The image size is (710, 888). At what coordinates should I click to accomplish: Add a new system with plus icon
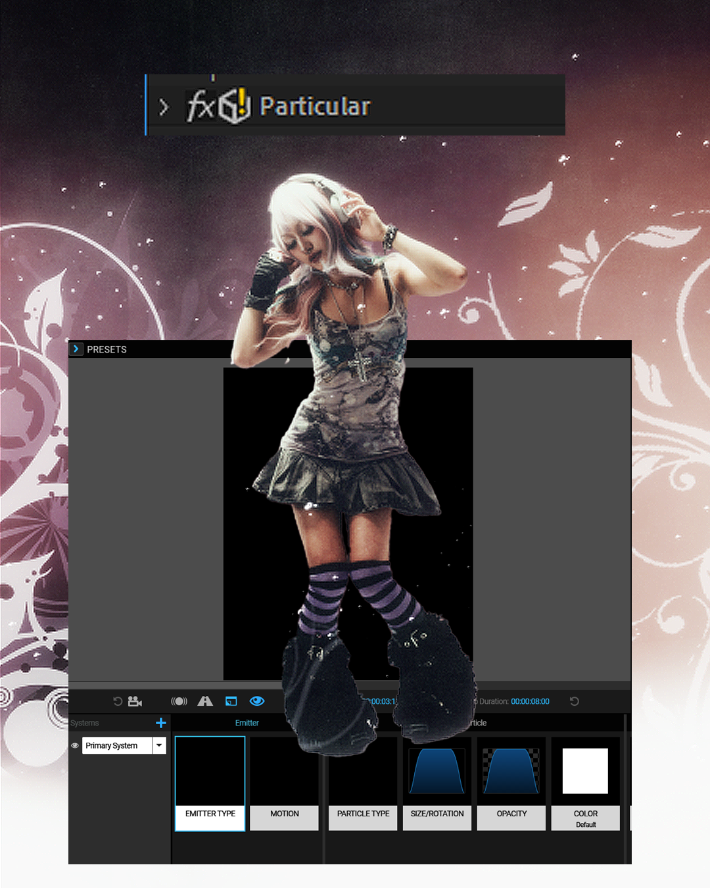click(x=161, y=723)
